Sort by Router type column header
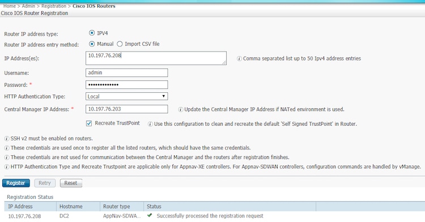 click(x=122, y=206)
